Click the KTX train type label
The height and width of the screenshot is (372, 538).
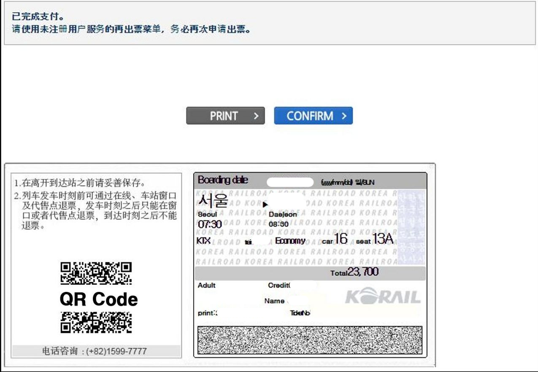click(x=203, y=241)
